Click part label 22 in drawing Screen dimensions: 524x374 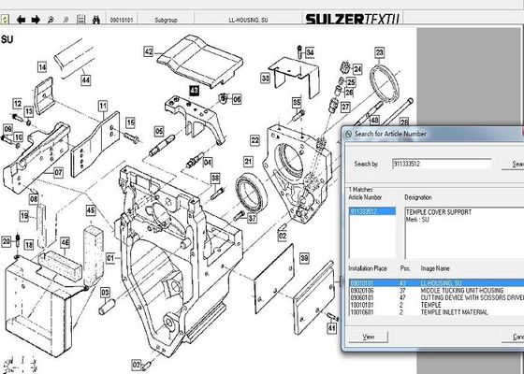(255, 140)
